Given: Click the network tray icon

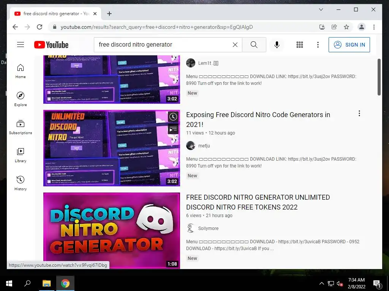Looking at the screenshot, I should 331,283.
